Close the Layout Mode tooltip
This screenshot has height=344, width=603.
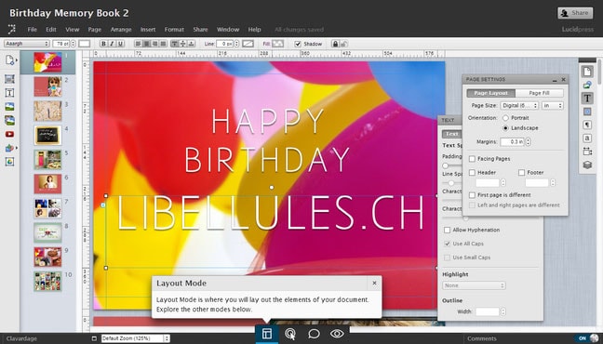click(374, 284)
